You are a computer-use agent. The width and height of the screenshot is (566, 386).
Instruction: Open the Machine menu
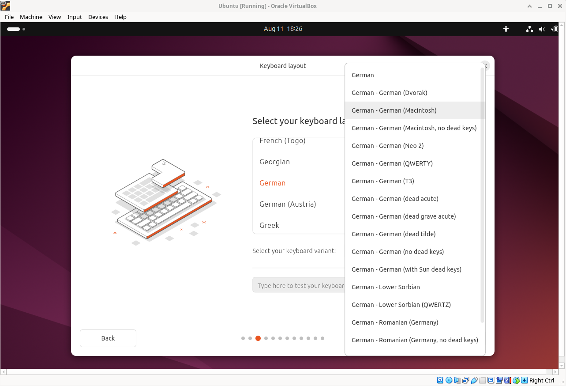pyautogui.click(x=31, y=17)
